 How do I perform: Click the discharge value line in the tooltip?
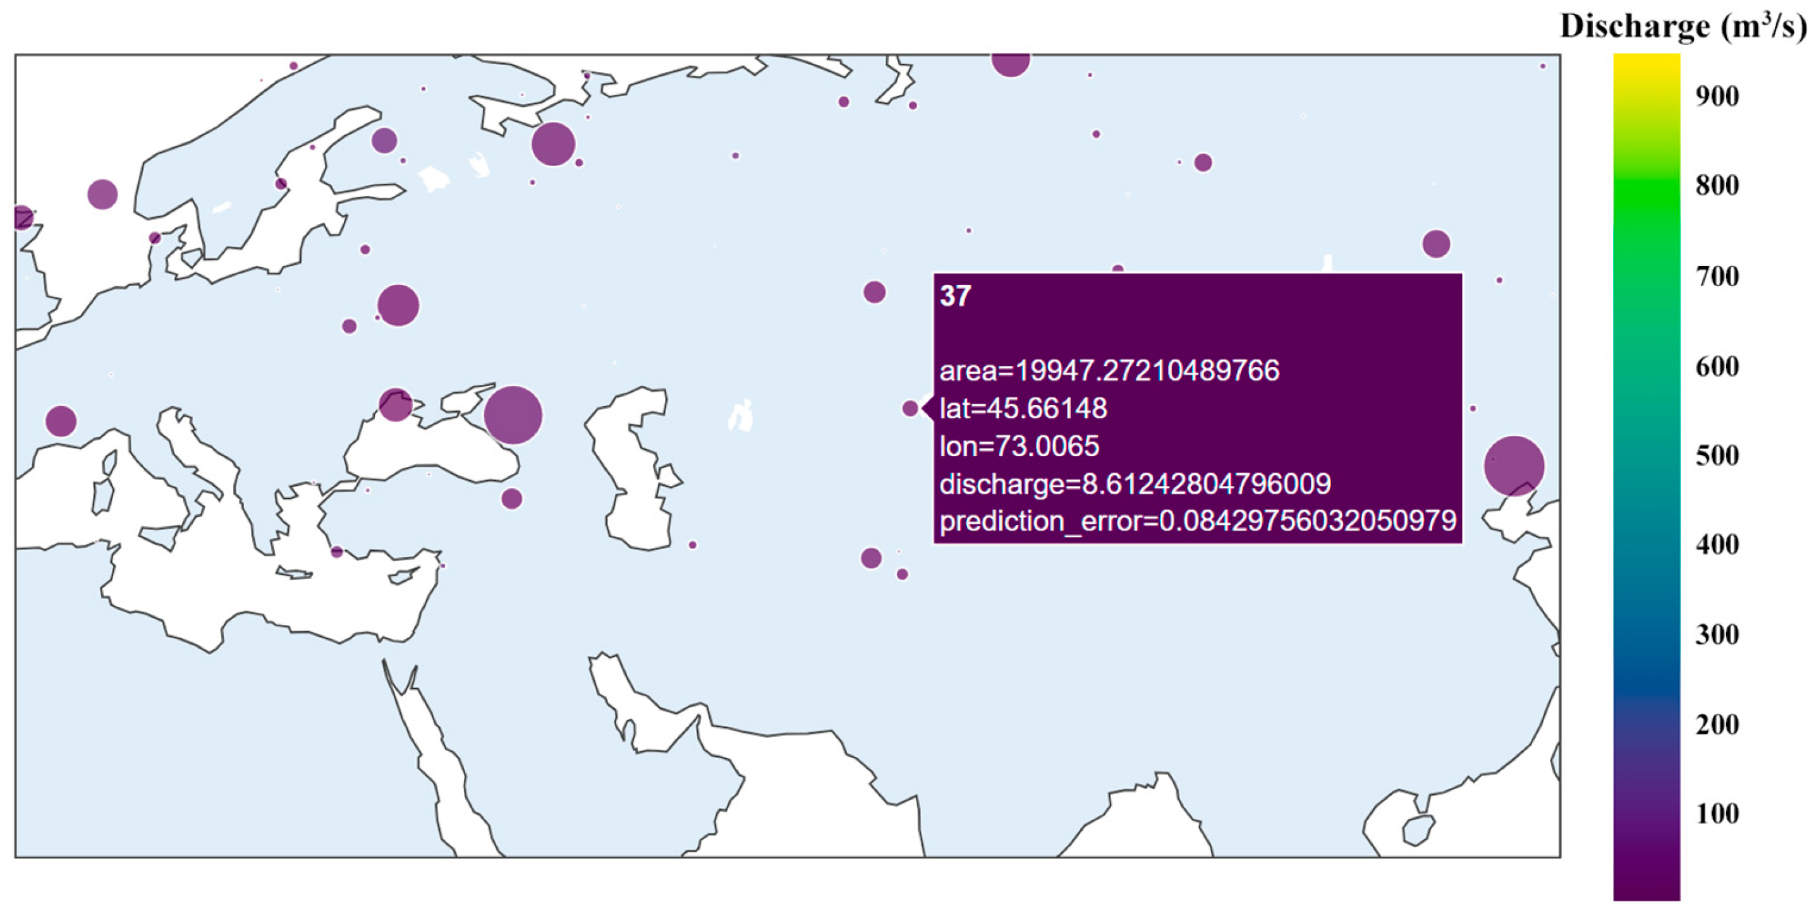(x=1135, y=484)
